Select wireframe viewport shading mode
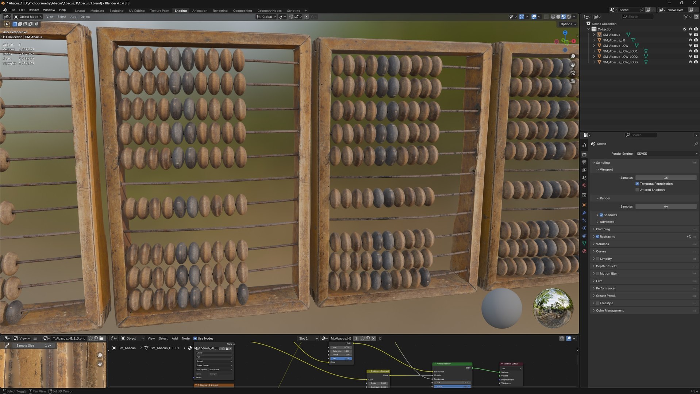 [x=553, y=17]
